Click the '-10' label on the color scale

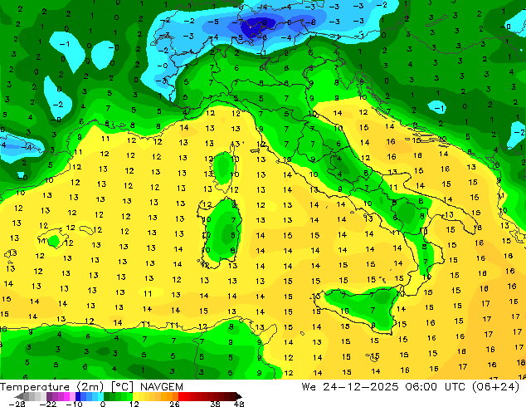click(x=75, y=404)
